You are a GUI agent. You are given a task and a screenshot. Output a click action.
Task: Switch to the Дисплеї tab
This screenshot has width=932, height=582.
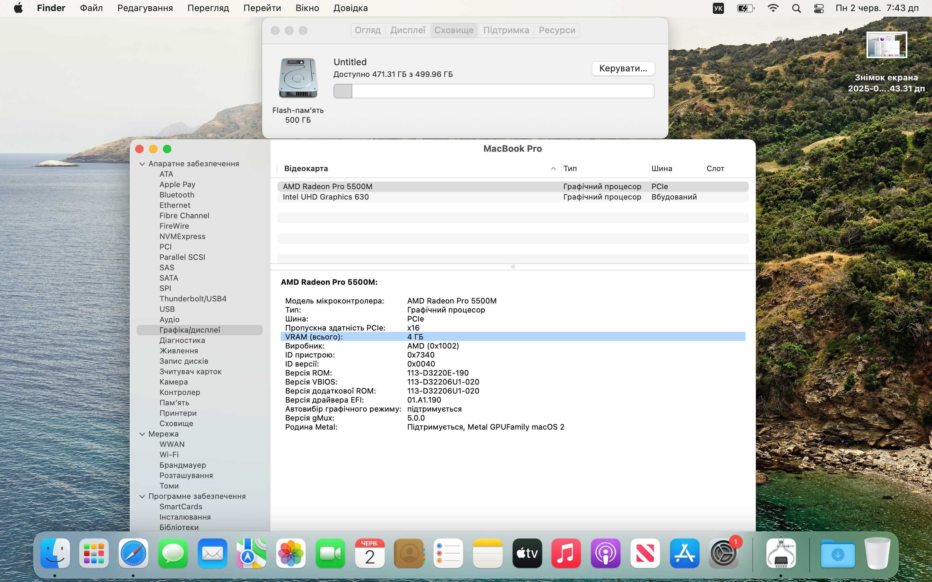pyautogui.click(x=408, y=30)
